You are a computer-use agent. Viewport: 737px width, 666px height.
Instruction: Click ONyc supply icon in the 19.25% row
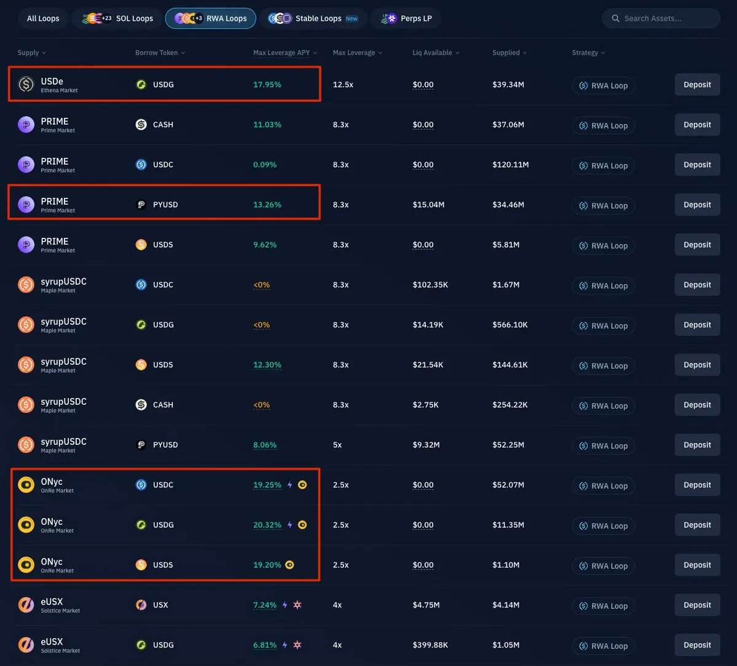pyautogui.click(x=26, y=485)
